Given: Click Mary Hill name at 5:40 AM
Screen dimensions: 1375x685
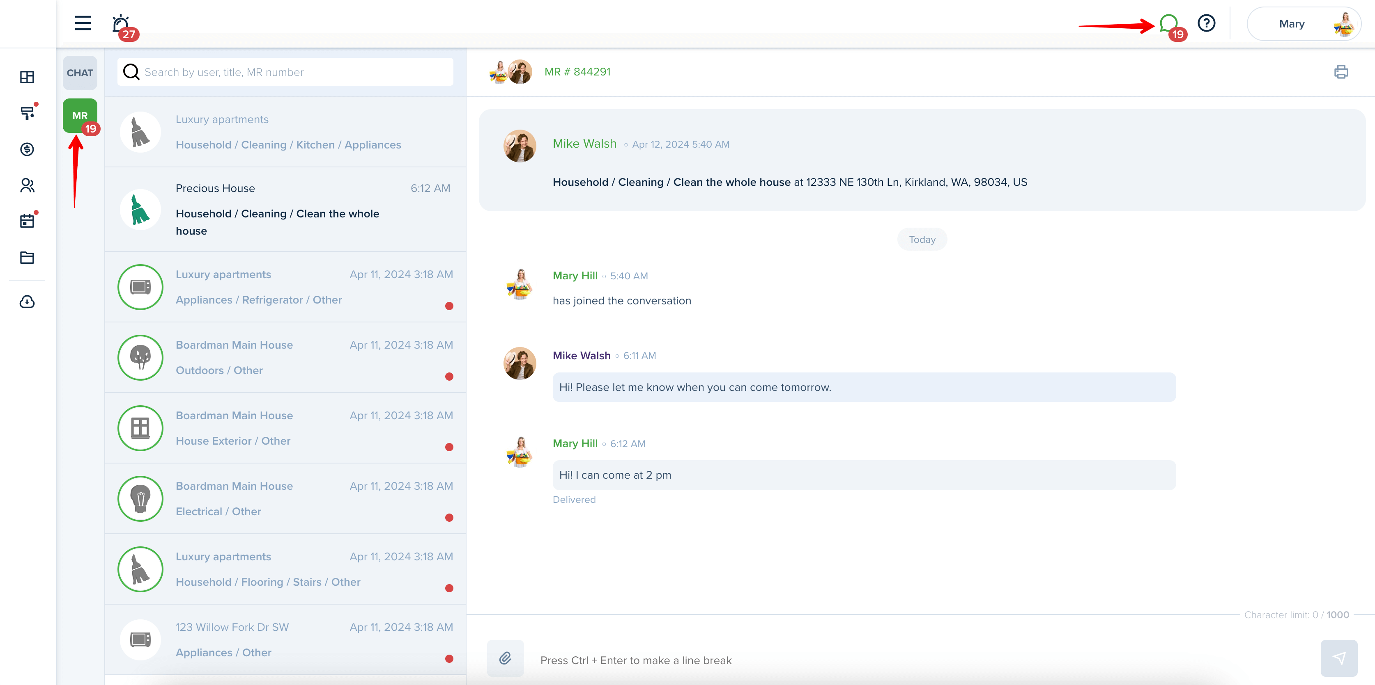Looking at the screenshot, I should click(x=575, y=276).
